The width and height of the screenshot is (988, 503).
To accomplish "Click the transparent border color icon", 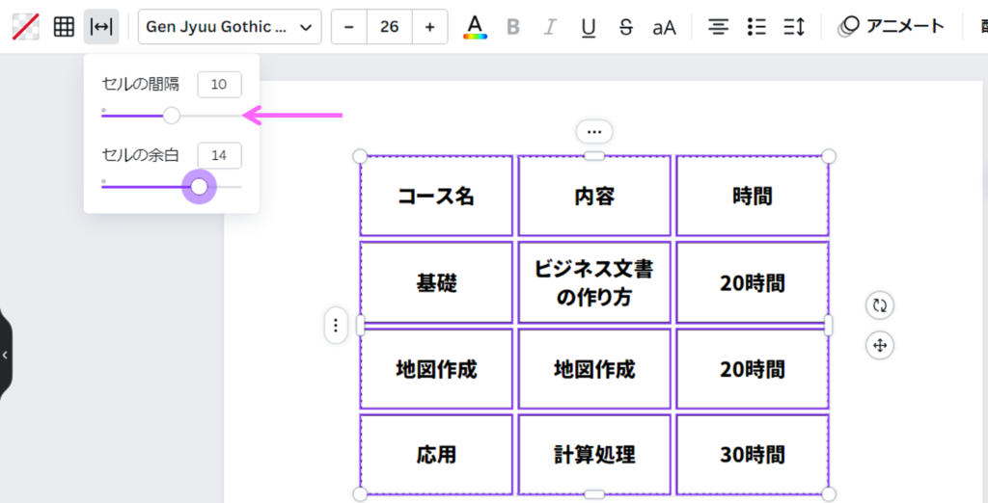I will pos(25,27).
